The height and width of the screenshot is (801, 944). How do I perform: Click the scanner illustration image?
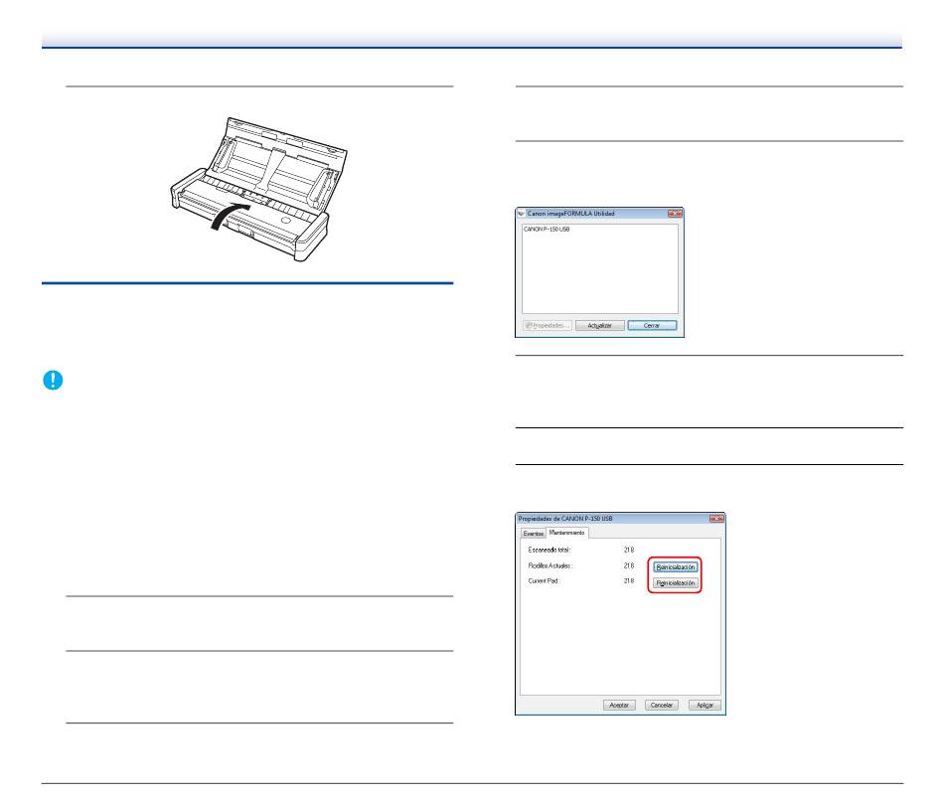point(259,189)
